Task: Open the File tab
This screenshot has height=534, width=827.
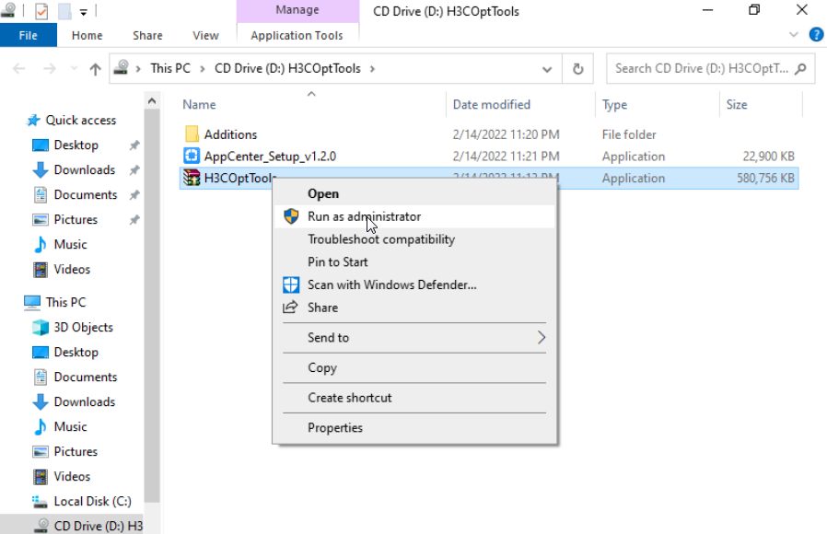Action: 28,35
